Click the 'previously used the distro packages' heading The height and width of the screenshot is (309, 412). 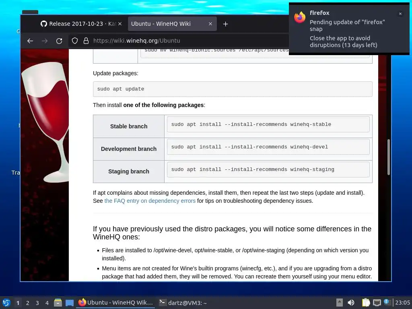pos(232,233)
